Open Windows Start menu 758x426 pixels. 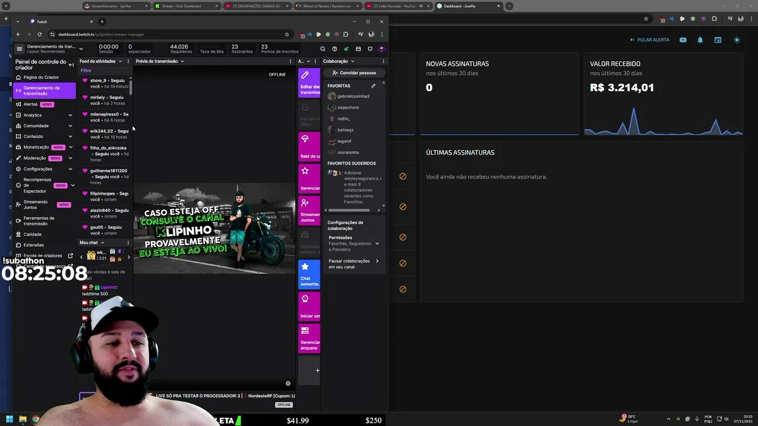tap(9, 419)
